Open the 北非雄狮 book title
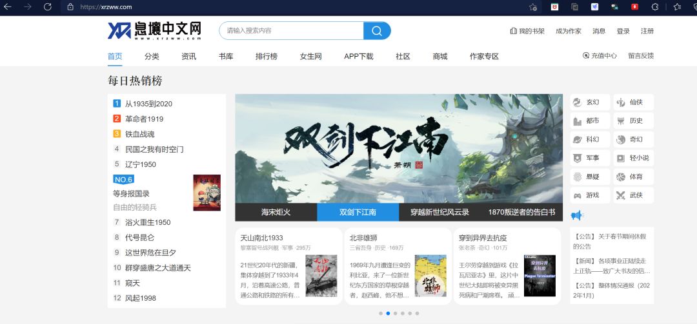Screen dimensions: 697x324 point(363,238)
